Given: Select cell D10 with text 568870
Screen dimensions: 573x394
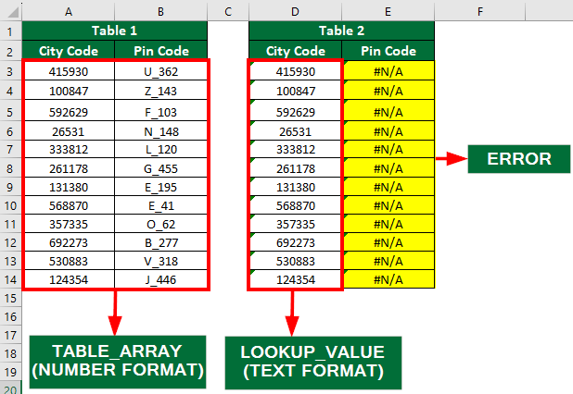Looking at the screenshot, I should click(x=295, y=205).
